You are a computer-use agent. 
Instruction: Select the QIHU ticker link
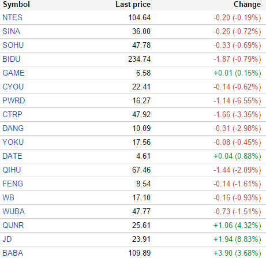12,170
